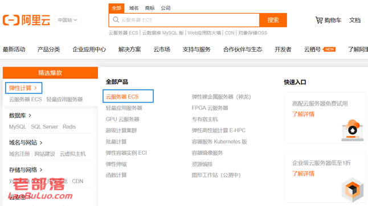Open the 云栖号 menu item
This screenshot has height=206, width=368.
(312, 49)
